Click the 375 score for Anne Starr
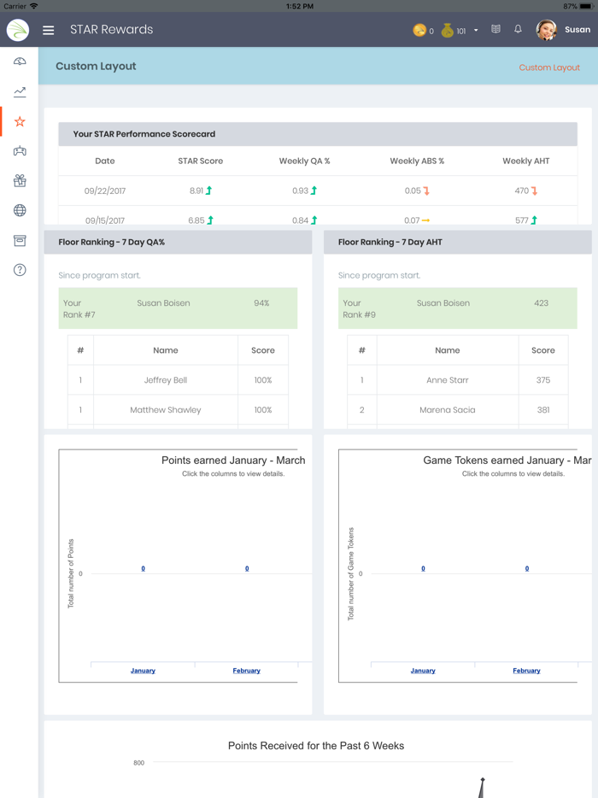Screen dimensions: 598x798 coord(543,380)
